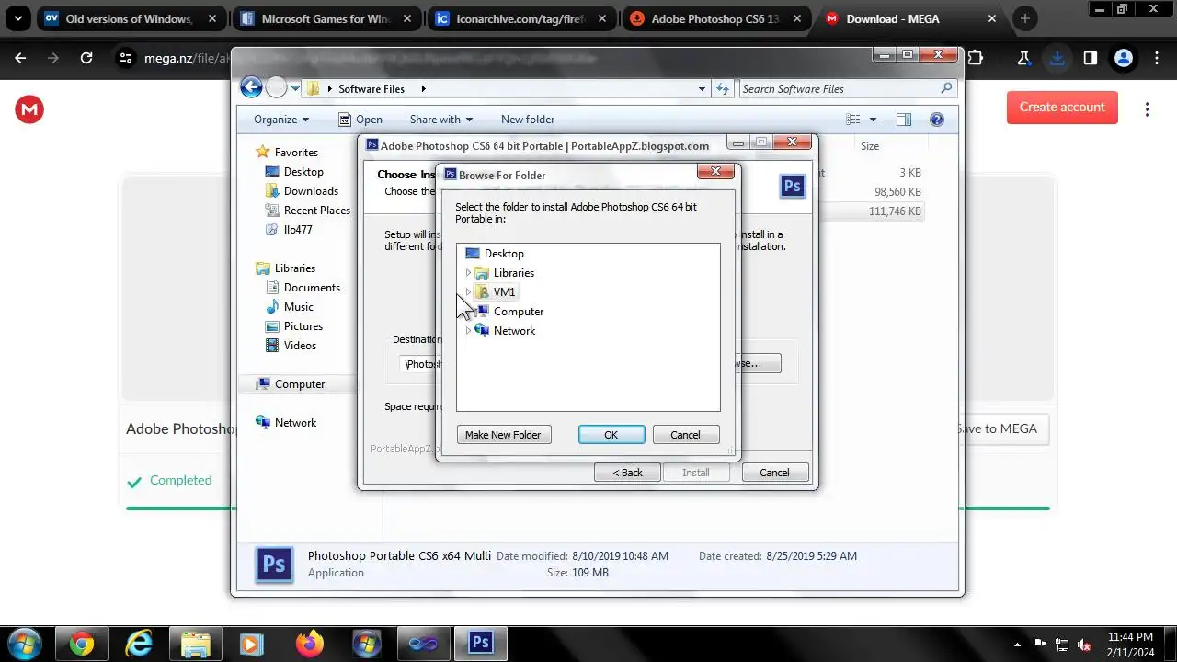Image resolution: width=1177 pixels, height=662 pixels.
Task: Open the Windows Start menu
Action: click(23, 643)
